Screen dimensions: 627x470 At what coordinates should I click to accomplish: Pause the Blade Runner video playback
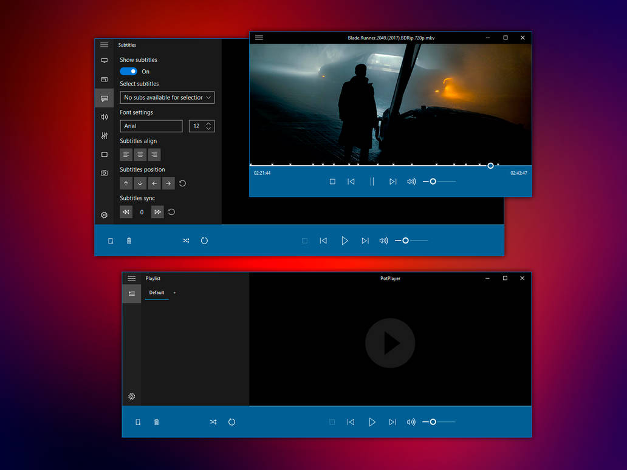click(372, 182)
